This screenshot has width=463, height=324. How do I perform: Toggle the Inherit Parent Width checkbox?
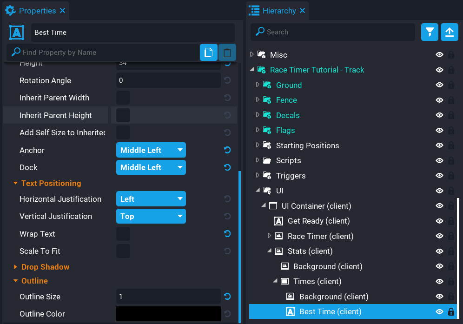point(123,98)
